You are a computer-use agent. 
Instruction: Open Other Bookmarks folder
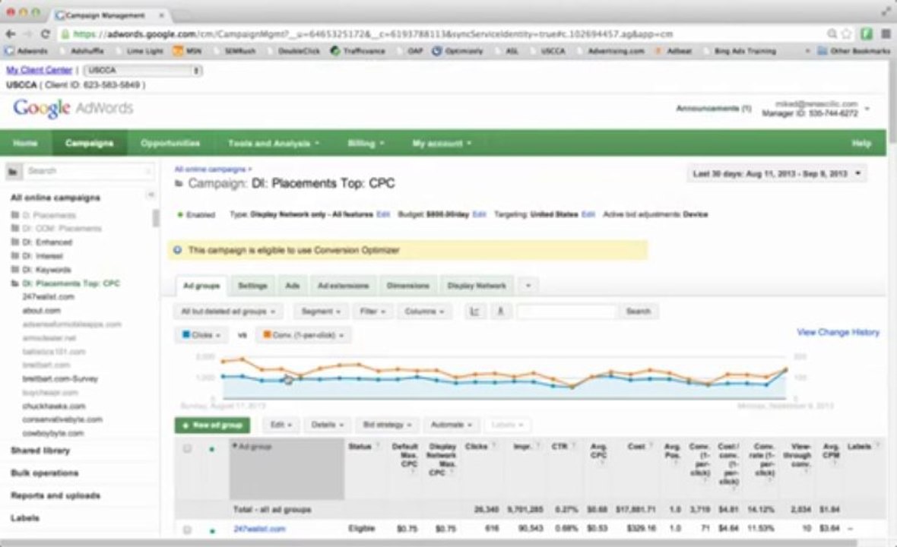[854, 51]
